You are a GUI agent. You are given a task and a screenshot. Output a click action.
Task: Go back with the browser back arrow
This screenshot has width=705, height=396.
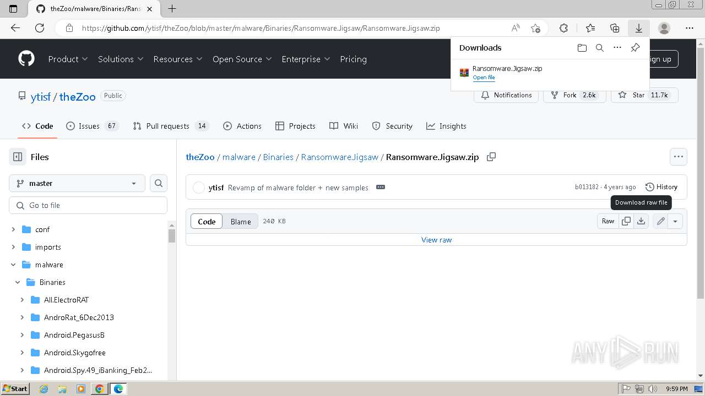click(15, 28)
